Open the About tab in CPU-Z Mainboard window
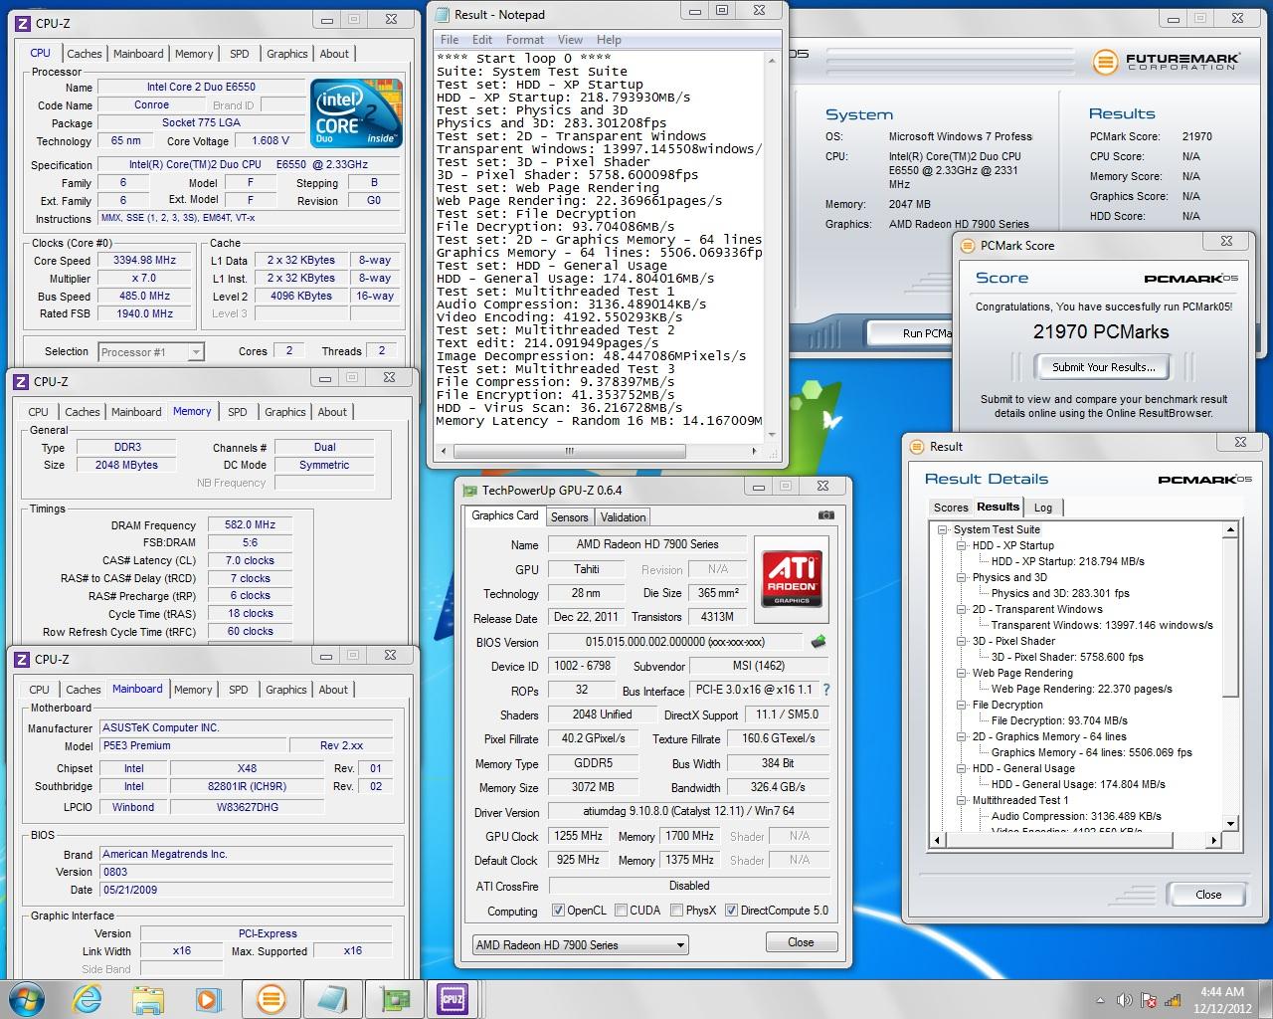1273x1019 pixels. pos(333,689)
